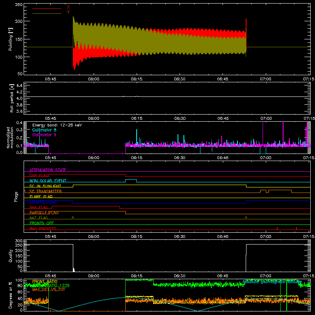Click the yellow FRONT_RATIO legend label
315x315 pixels.
click(x=45, y=282)
